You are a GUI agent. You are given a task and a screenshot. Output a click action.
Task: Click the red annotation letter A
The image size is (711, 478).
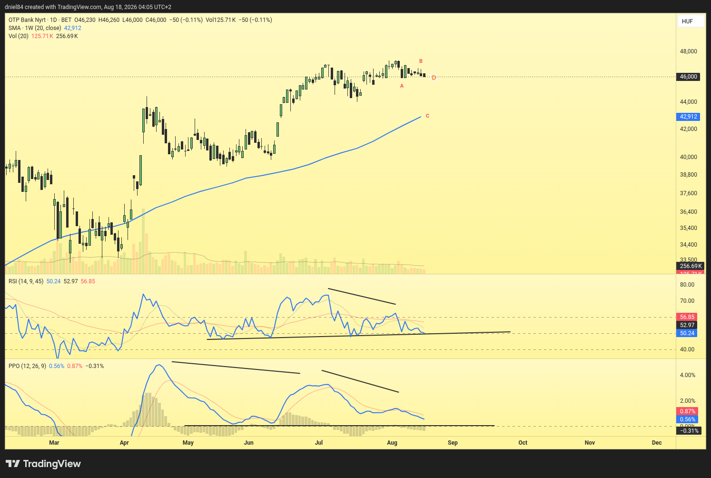click(402, 86)
